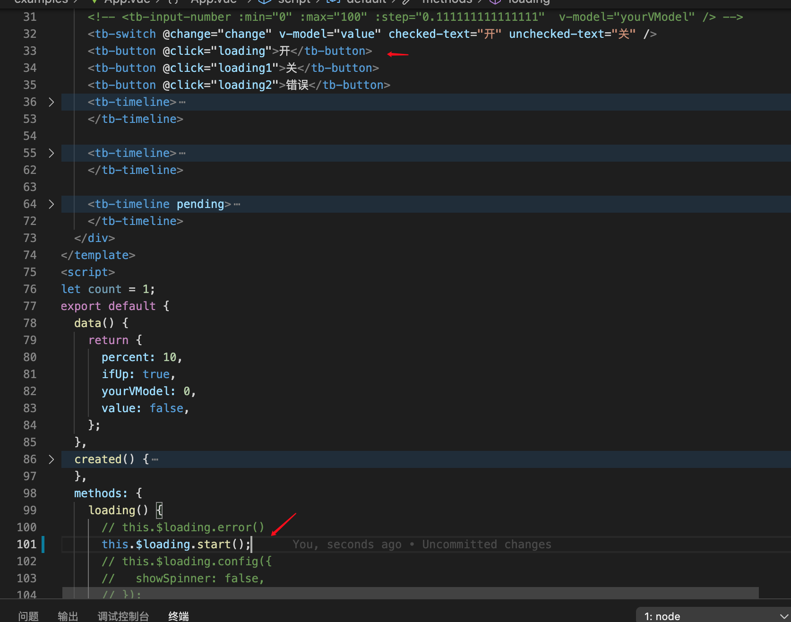Click the commented this.$loading.config({ line

(187, 562)
